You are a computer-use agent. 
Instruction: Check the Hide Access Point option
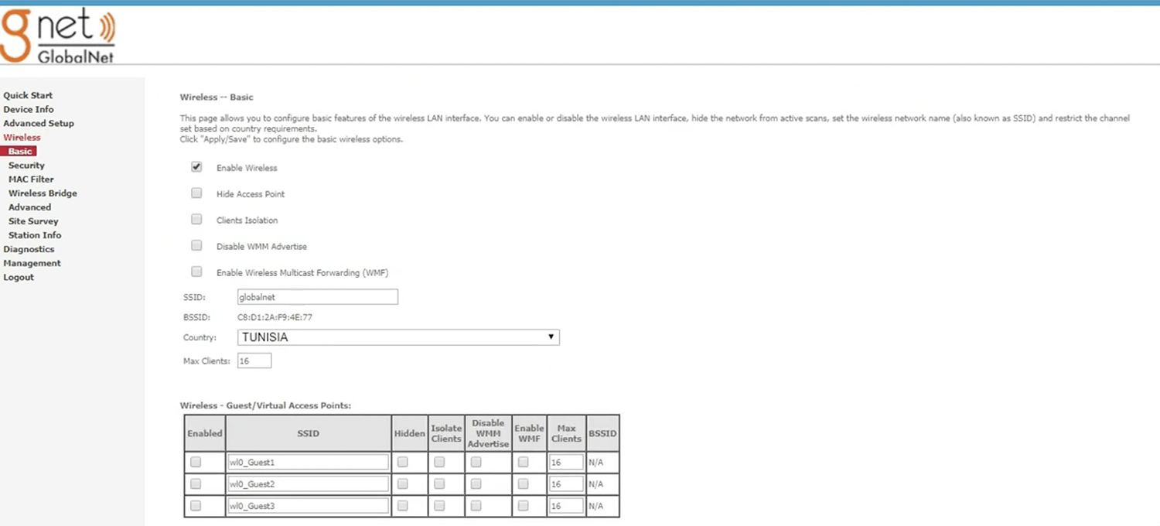(x=196, y=193)
